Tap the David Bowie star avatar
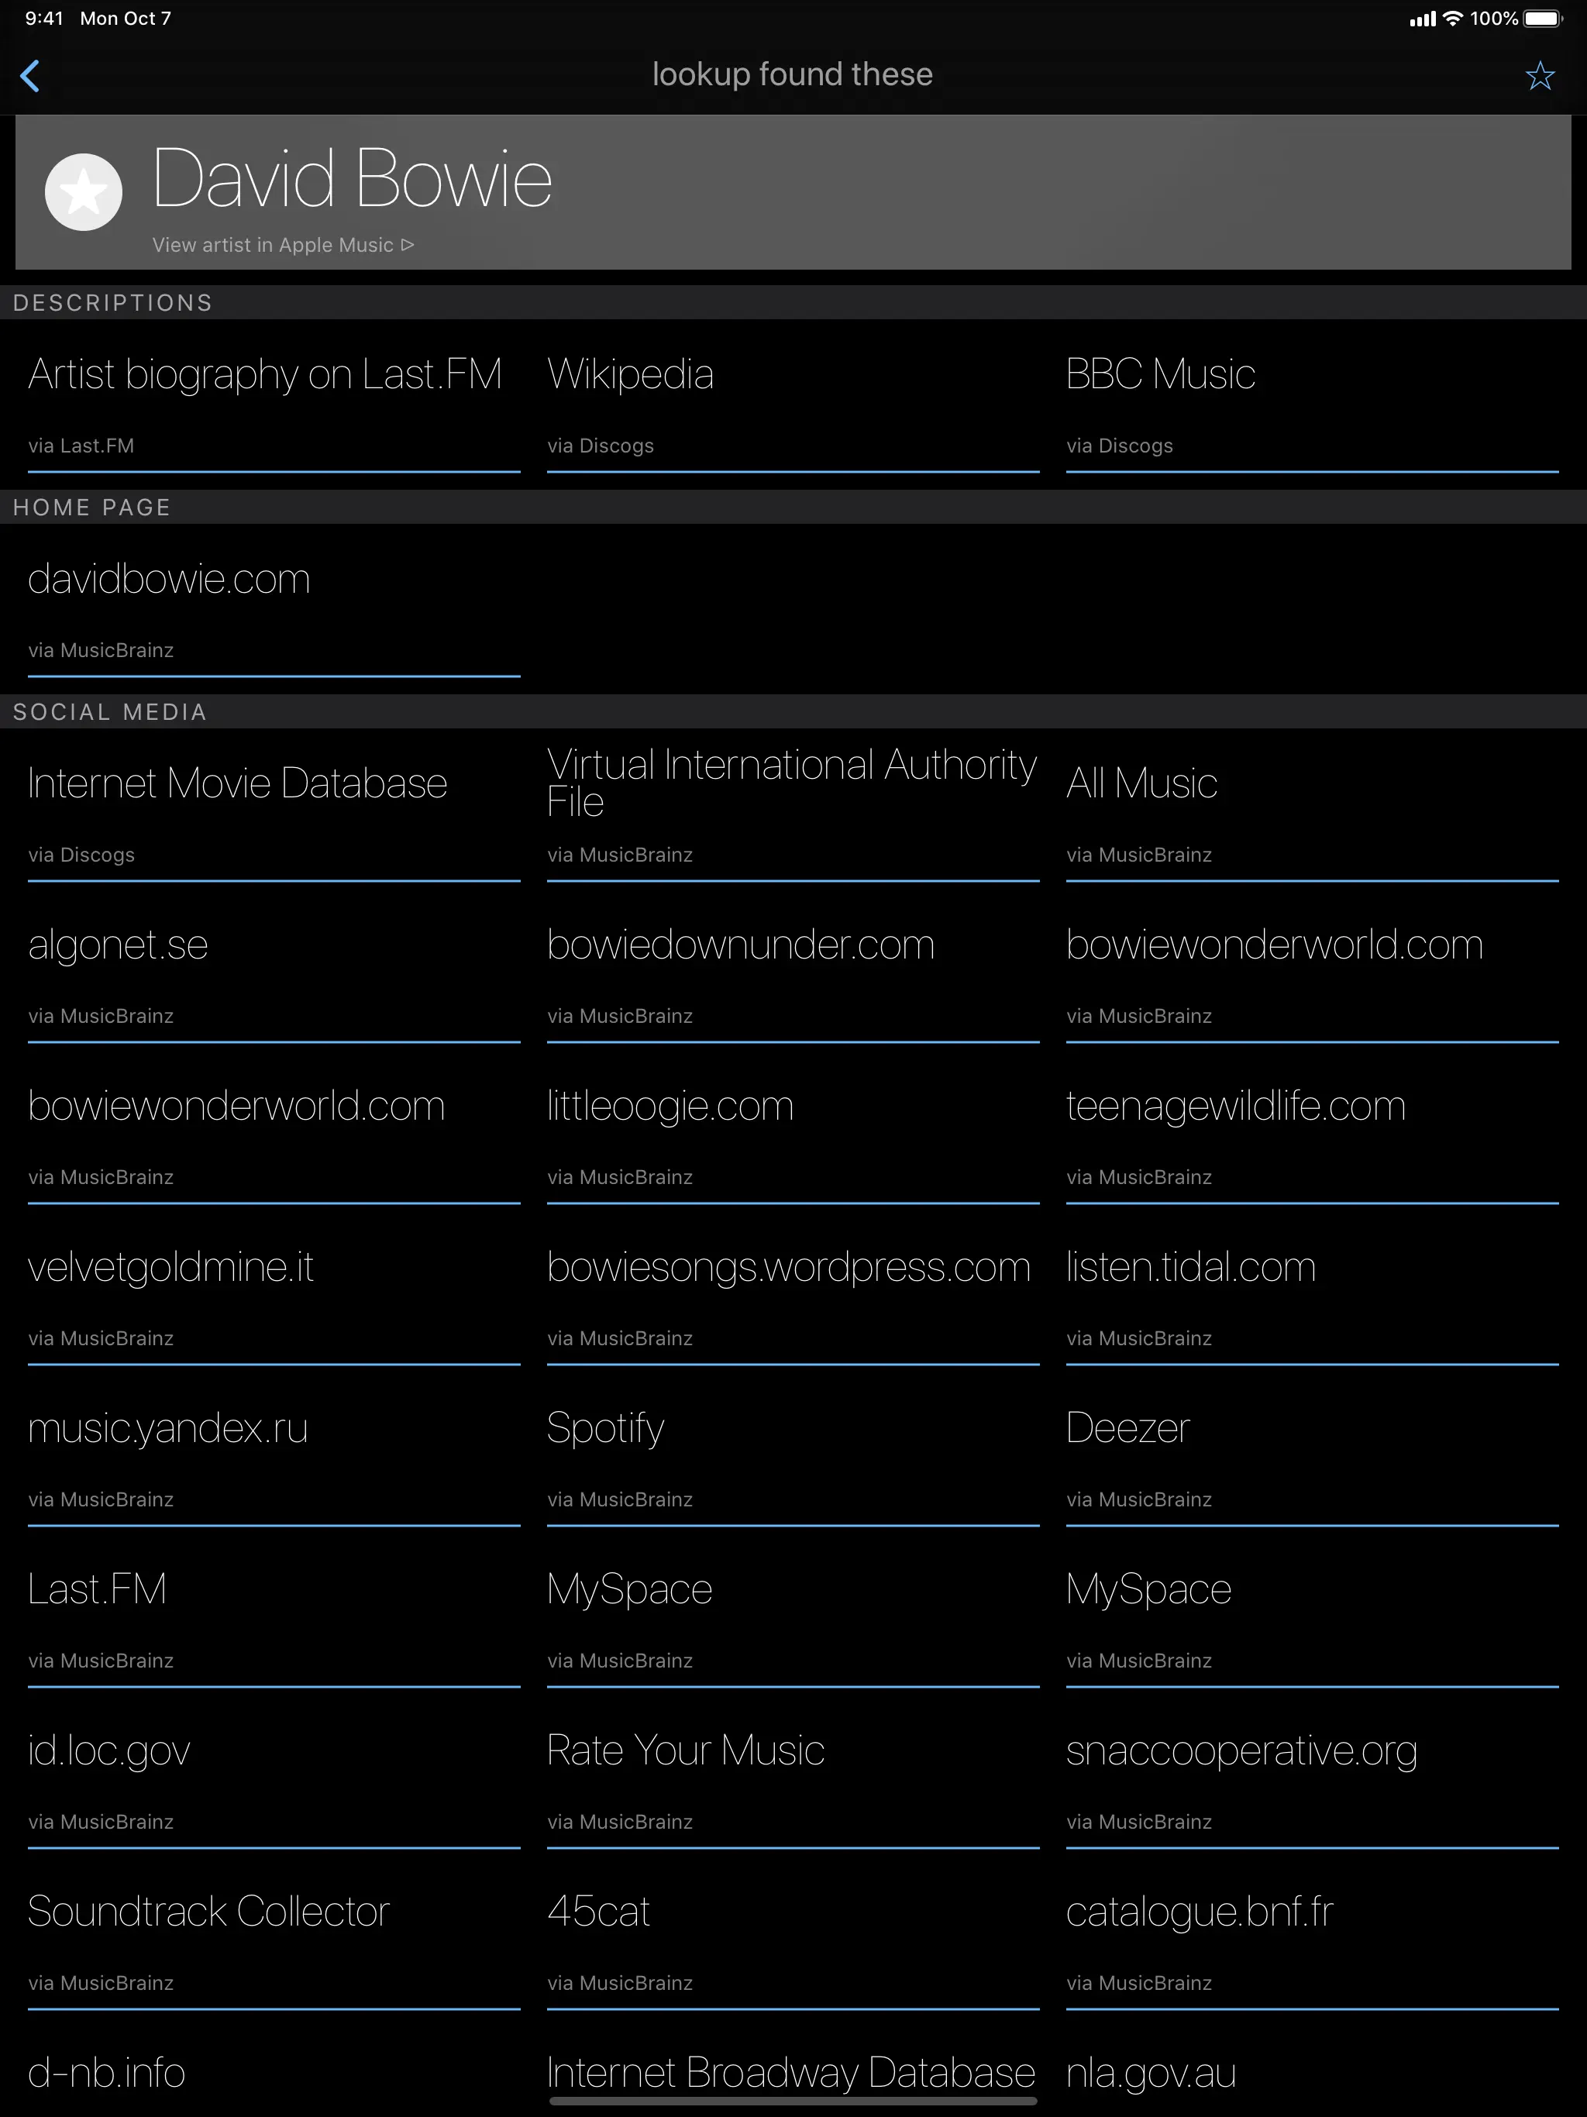 [83, 192]
